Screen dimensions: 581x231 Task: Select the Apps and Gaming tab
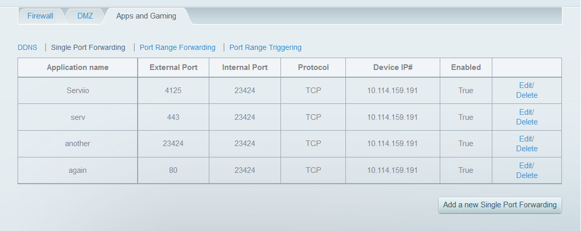[x=146, y=16]
